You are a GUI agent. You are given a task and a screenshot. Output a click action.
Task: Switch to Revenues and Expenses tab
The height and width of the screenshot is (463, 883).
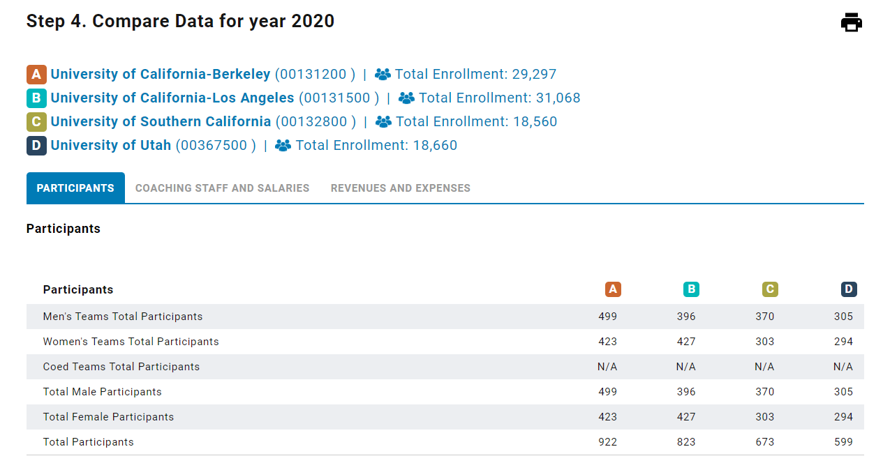click(x=401, y=188)
